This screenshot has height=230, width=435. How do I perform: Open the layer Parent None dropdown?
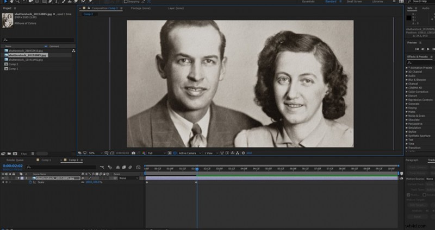tap(129, 178)
